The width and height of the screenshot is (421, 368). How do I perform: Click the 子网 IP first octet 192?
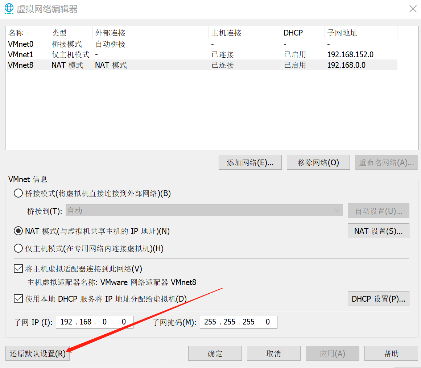click(66, 322)
